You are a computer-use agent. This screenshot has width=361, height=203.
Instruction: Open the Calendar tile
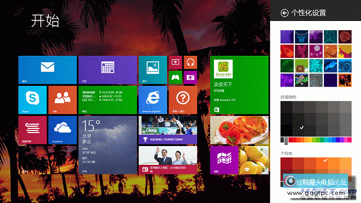pyautogui.click(x=107, y=70)
